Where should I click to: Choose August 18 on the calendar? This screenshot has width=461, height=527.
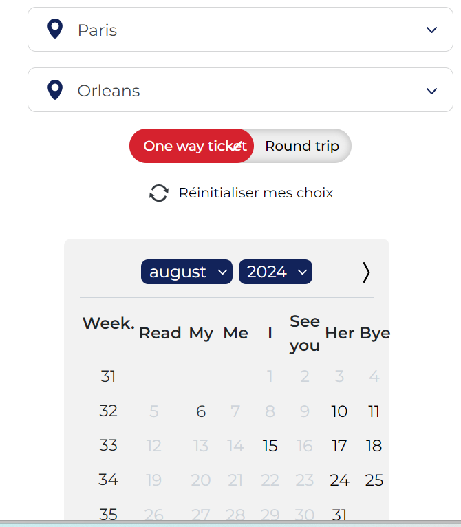(x=374, y=446)
